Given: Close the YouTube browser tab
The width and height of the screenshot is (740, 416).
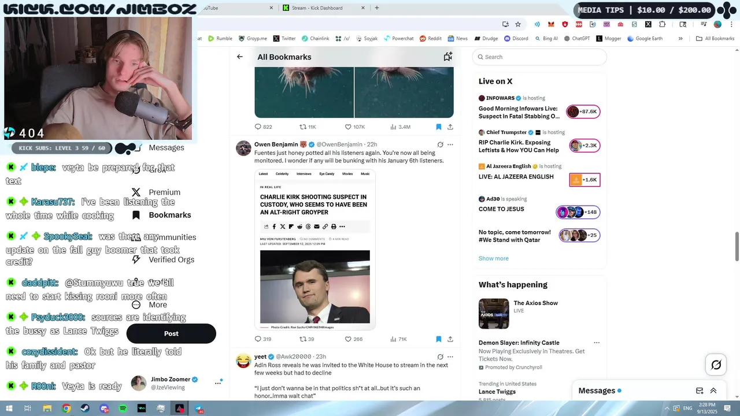Looking at the screenshot, I should (x=271, y=8).
